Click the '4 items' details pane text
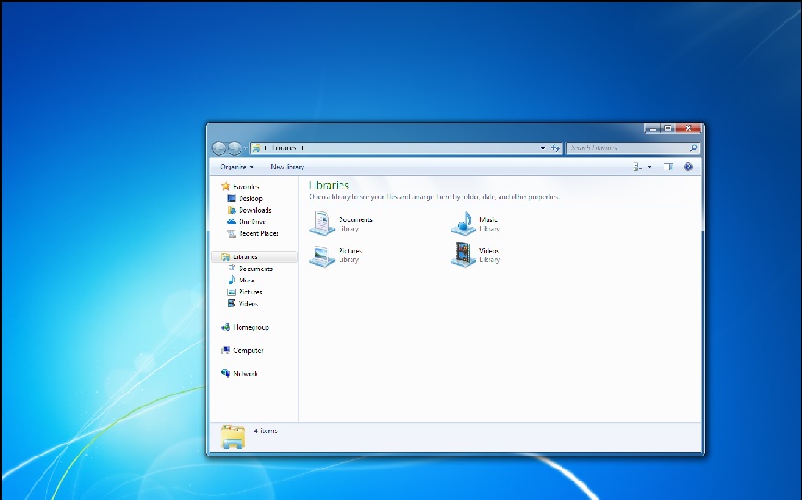 266,431
